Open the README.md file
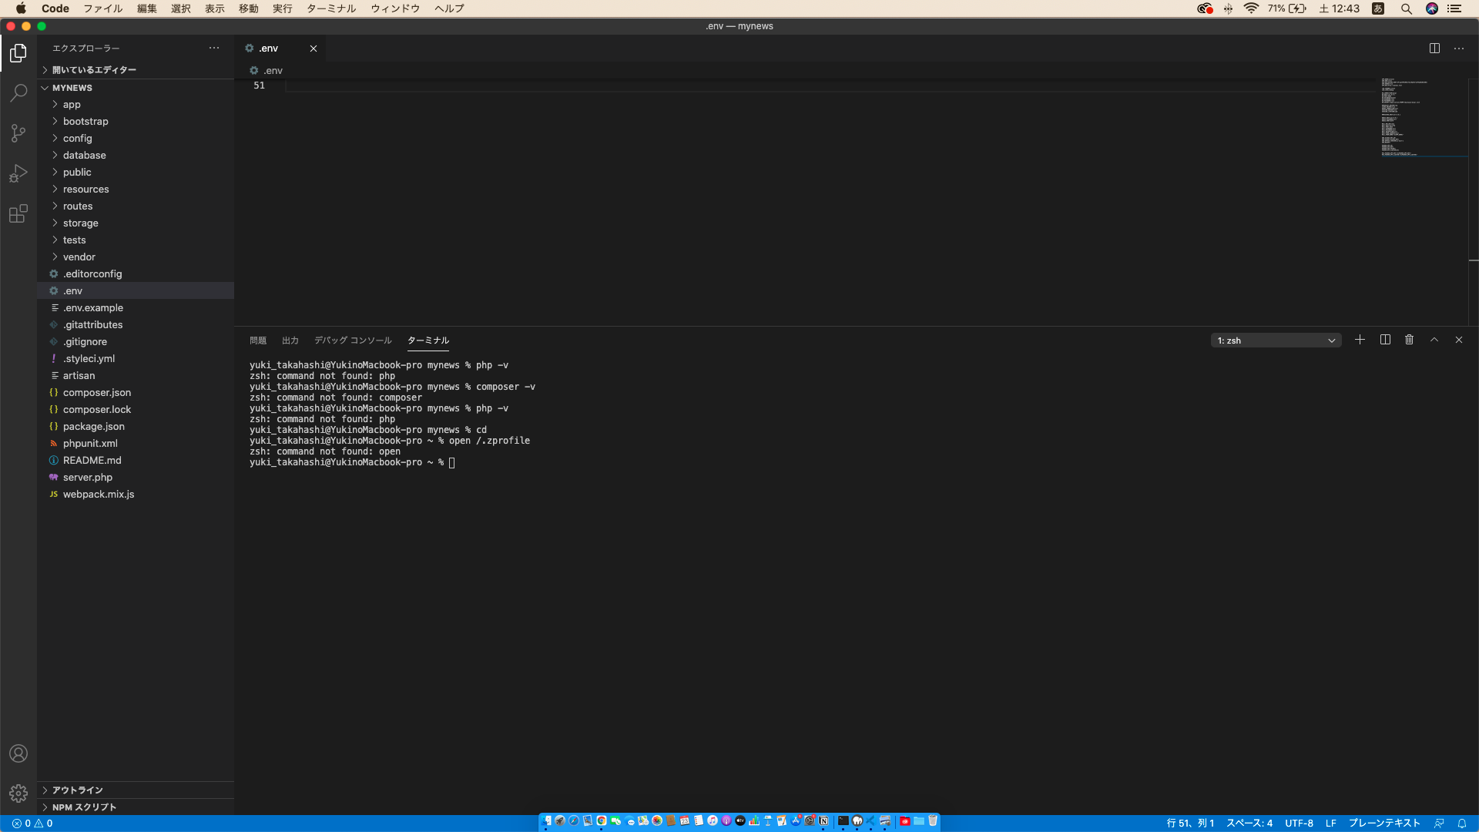Screen dimensions: 1479x832 tap(136, 461)
